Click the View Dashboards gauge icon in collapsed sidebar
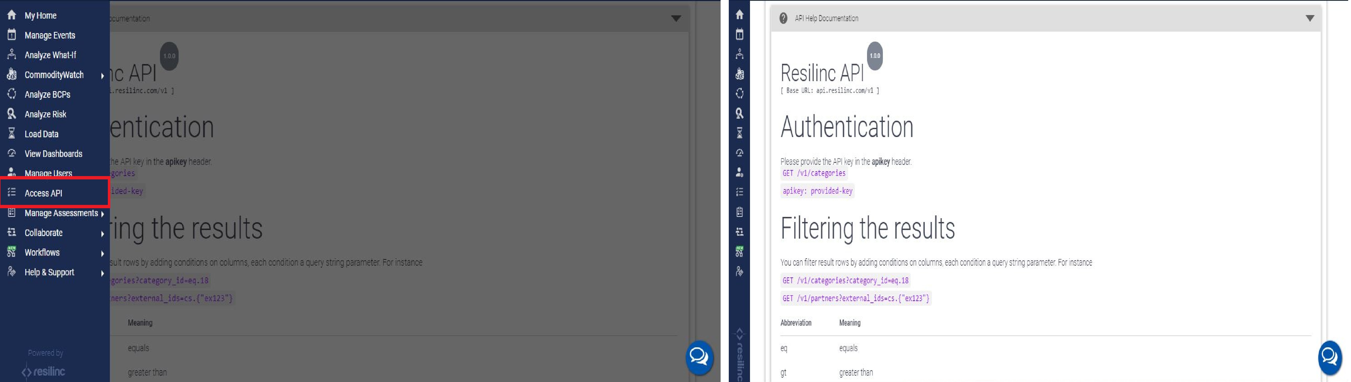 click(x=740, y=153)
